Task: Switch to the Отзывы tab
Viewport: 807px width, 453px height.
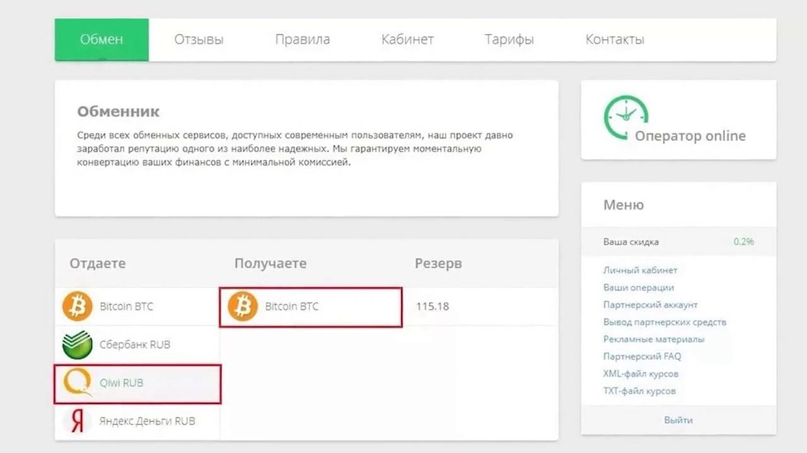Action: tap(199, 40)
